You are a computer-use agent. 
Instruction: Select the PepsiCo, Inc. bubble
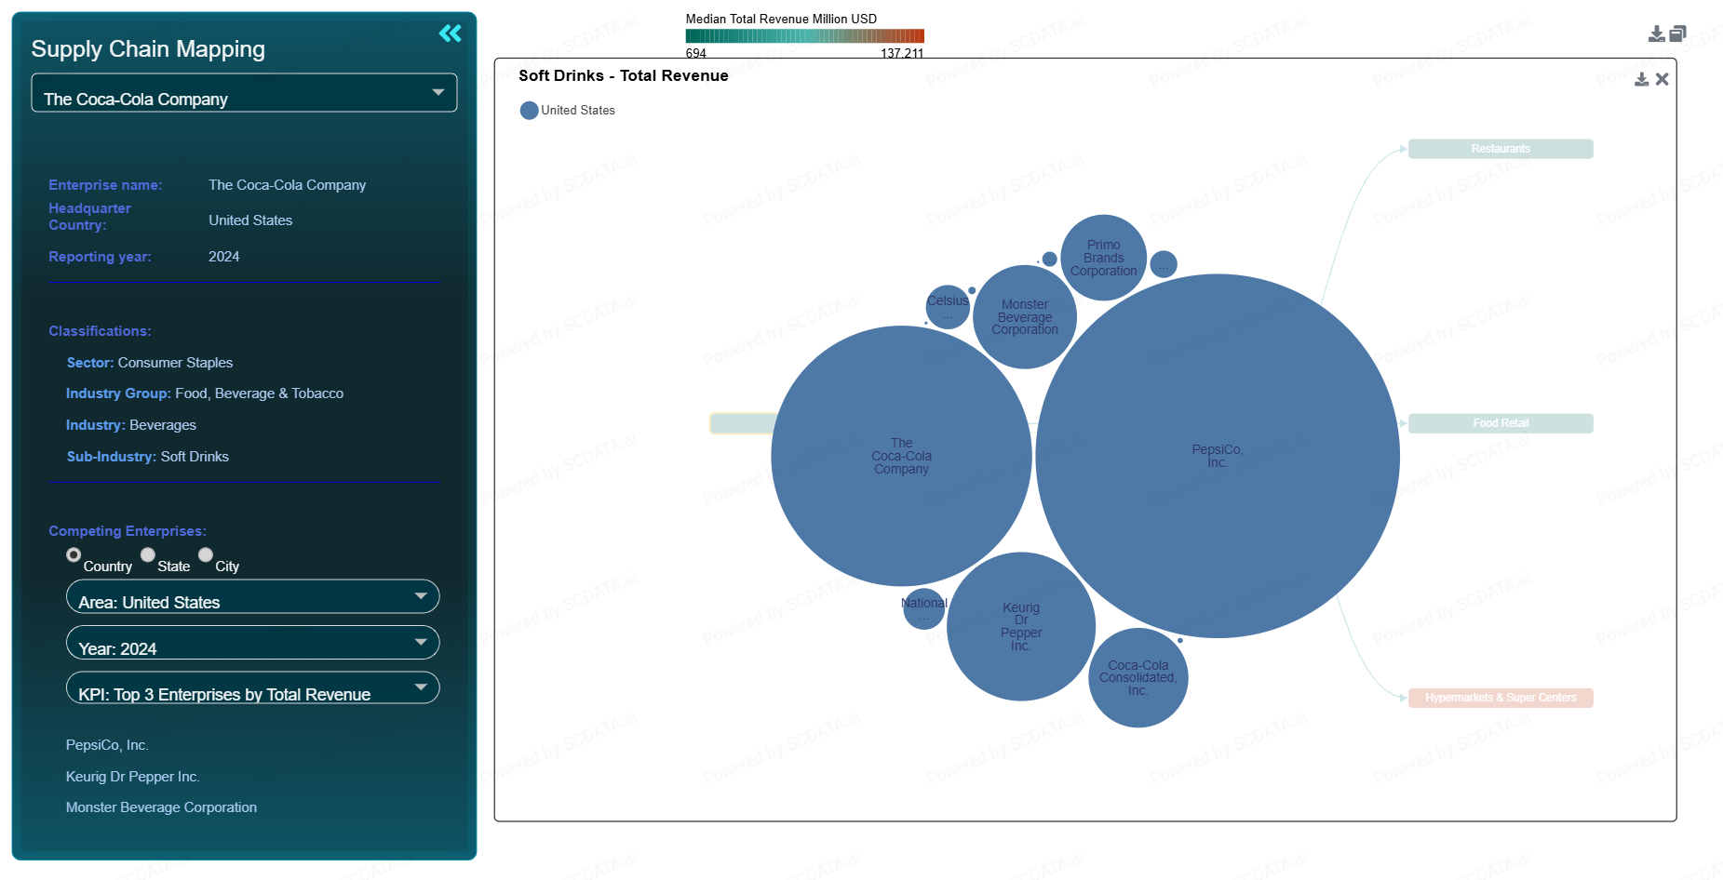tap(1218, 456)
